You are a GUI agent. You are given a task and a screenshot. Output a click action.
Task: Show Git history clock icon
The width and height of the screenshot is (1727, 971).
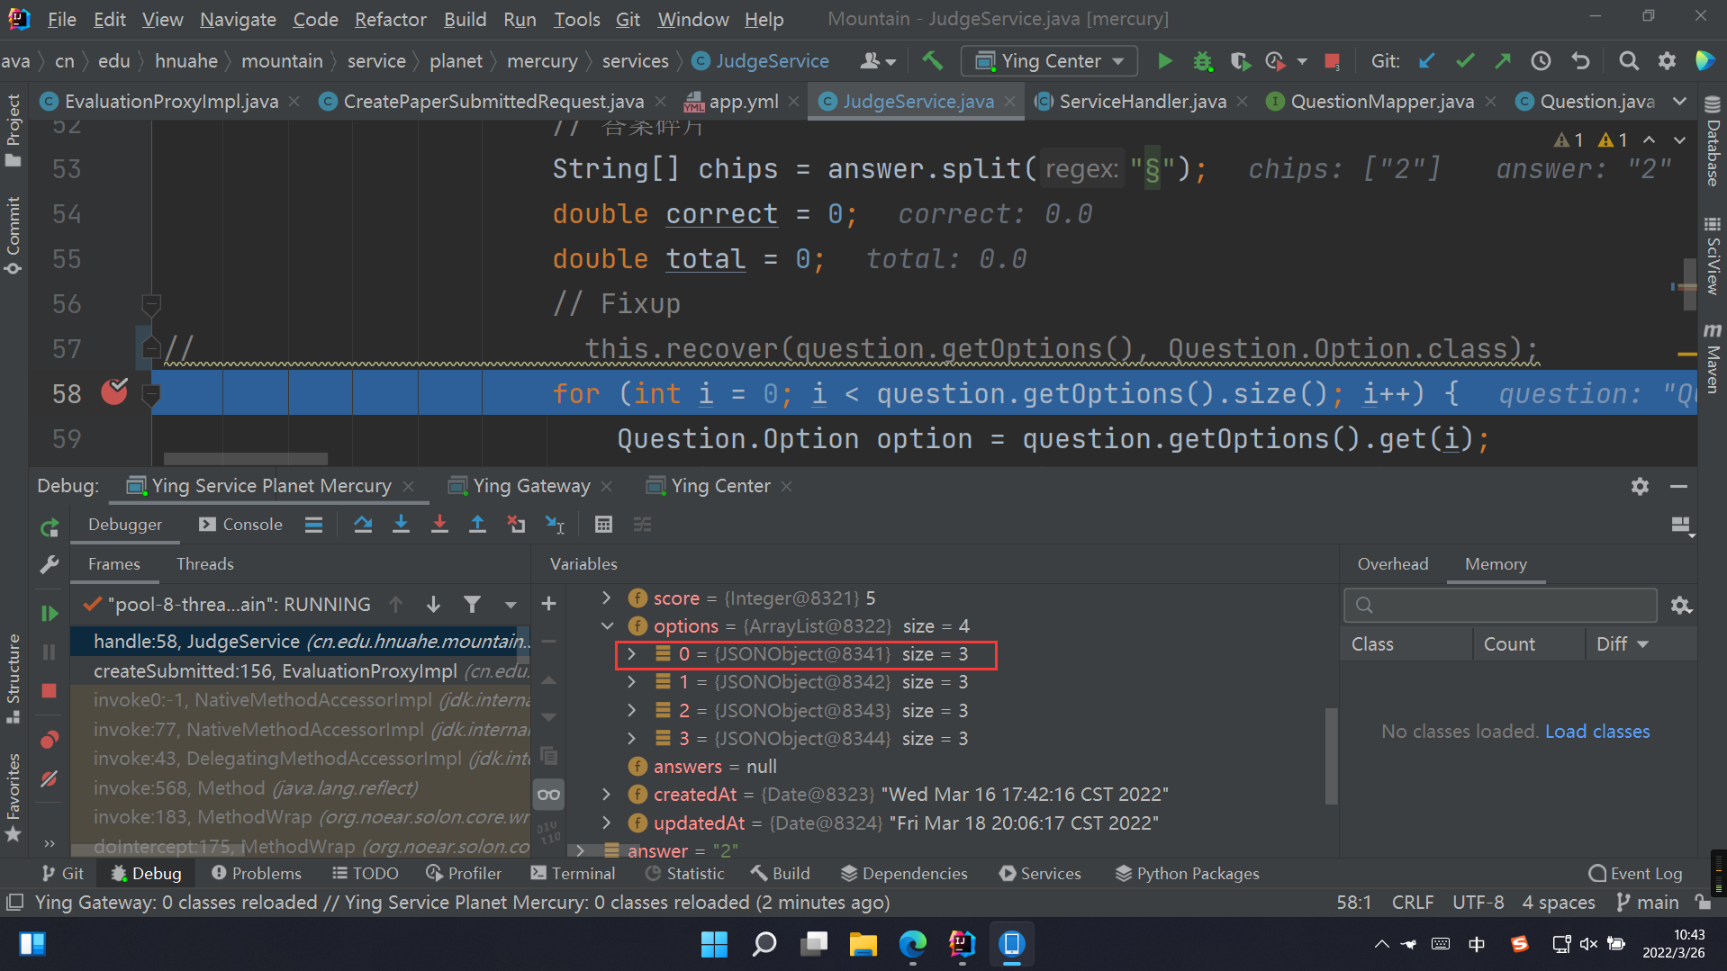coord(1541,61)
